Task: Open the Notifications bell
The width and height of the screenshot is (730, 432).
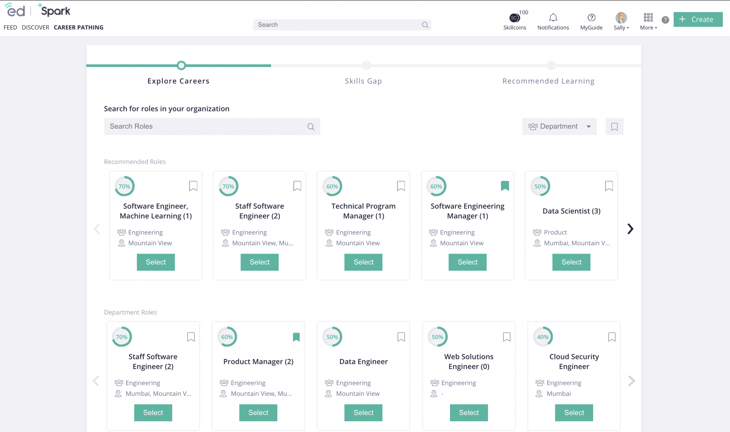Action: [x=553, y=17]
